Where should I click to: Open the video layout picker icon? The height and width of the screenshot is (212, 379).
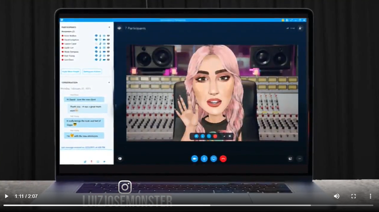[x=290, y=159]
